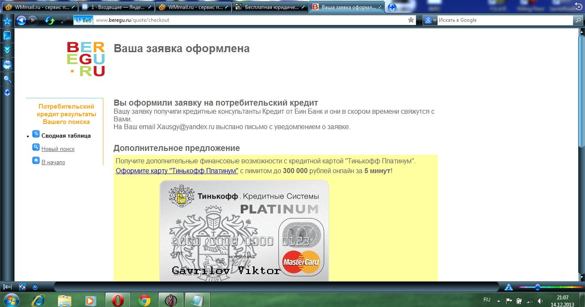The width and height of the screenshot is (585, 307).
Task: Click the Opera Turbo icon in the status bar
Action: click(x=35, y=287)
